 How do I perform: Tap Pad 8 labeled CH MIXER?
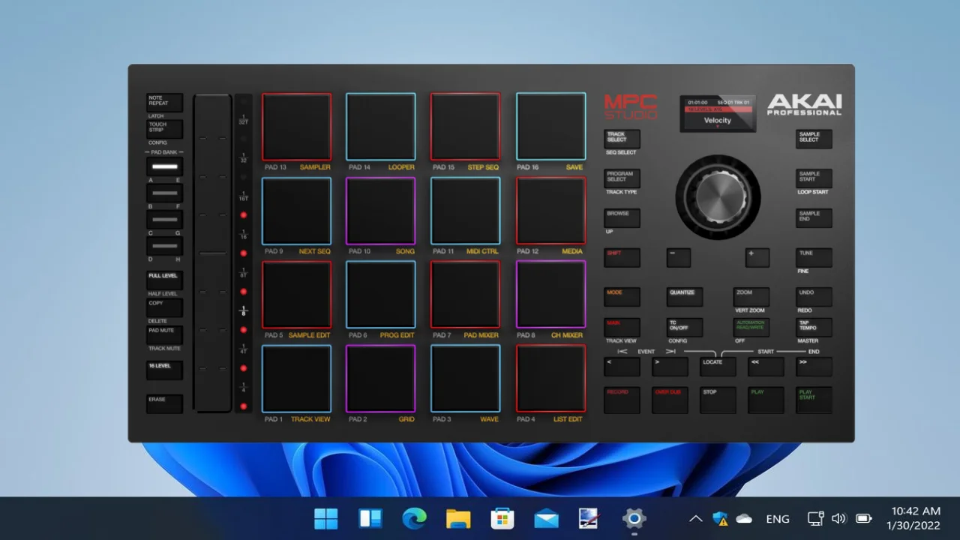click(550, 295)
